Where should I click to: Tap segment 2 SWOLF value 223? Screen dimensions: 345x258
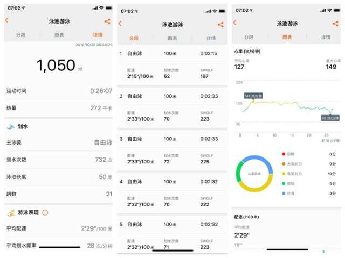coord(205,119)
